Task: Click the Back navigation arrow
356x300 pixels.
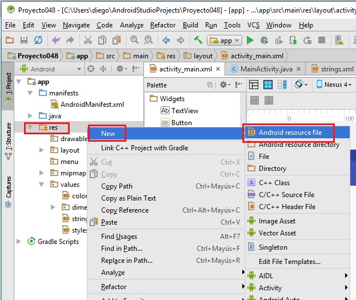Action: click(166, 41)
